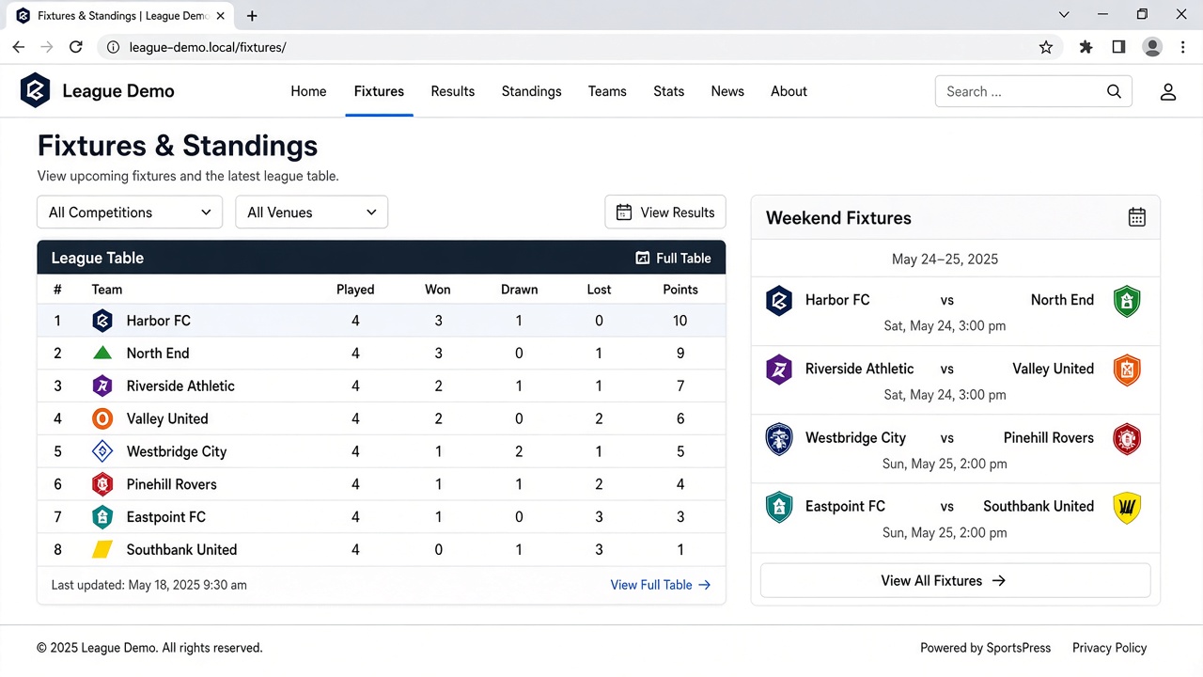1203x677 pixels.
Task: Open the Powered by SportsPress link
Action: (x=985, y=648)
